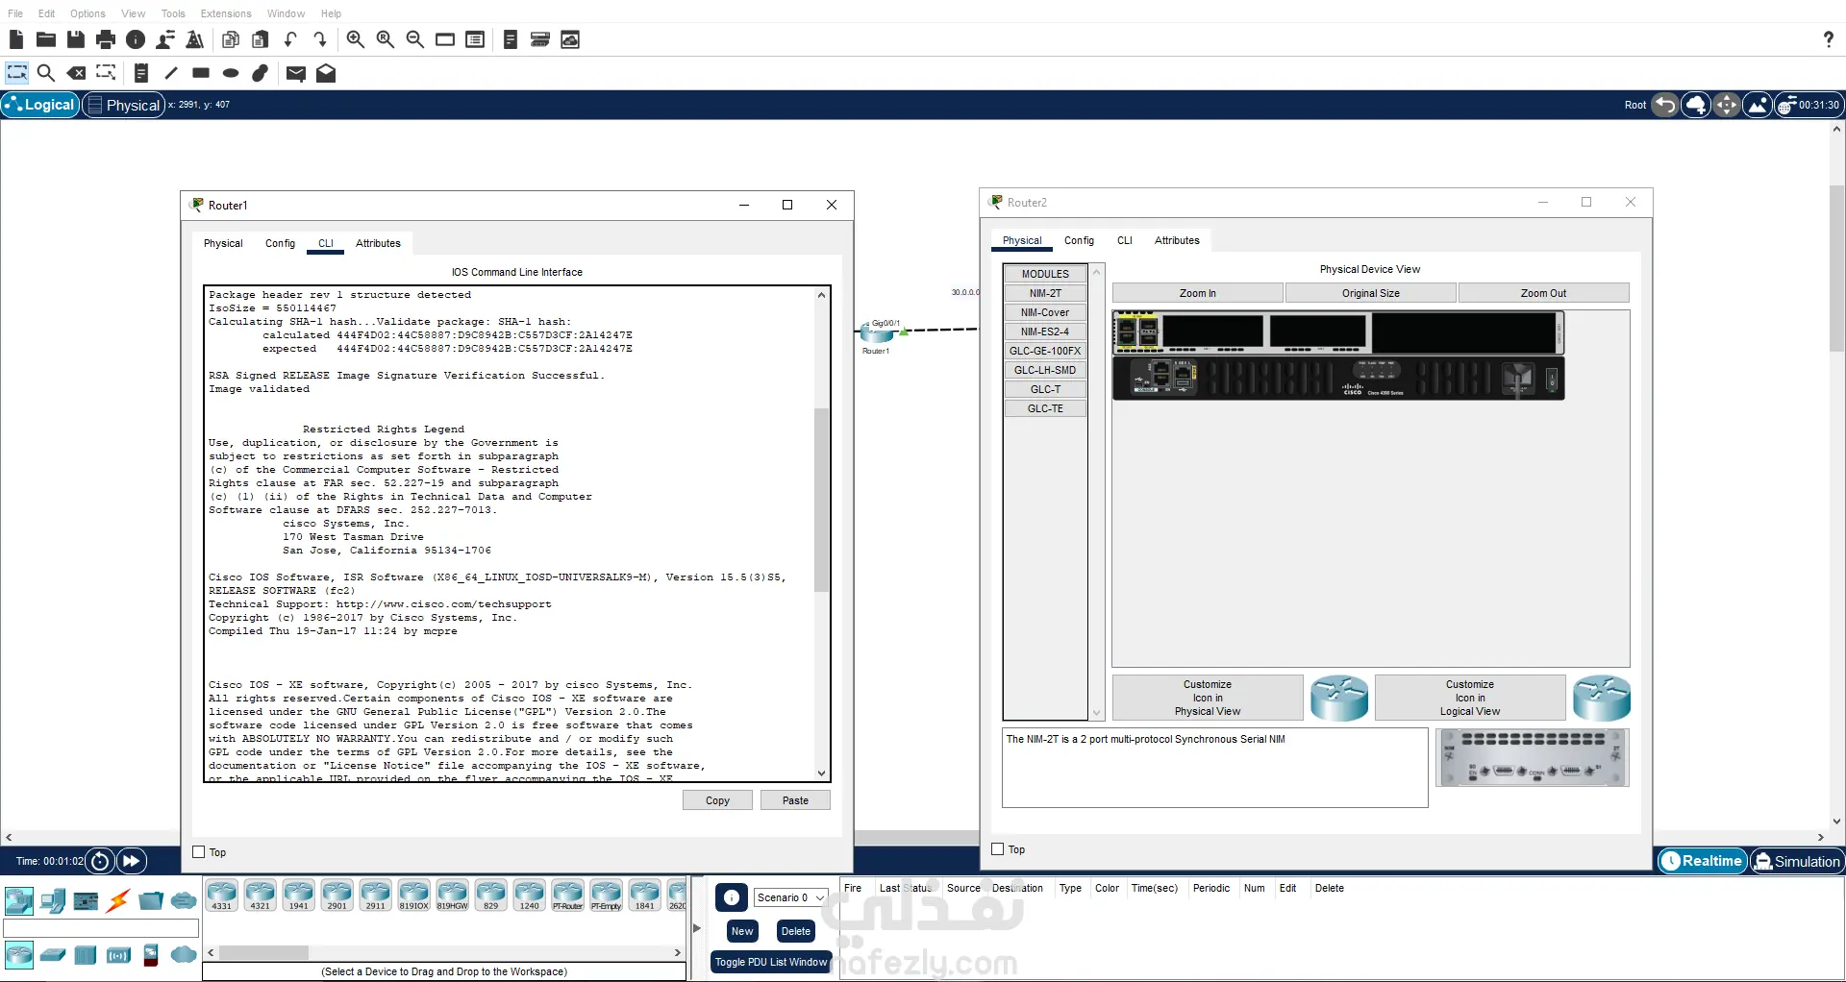Click the Zoom Reset magnifier icon
This screenshot has width=1846, height=982.
386,39
